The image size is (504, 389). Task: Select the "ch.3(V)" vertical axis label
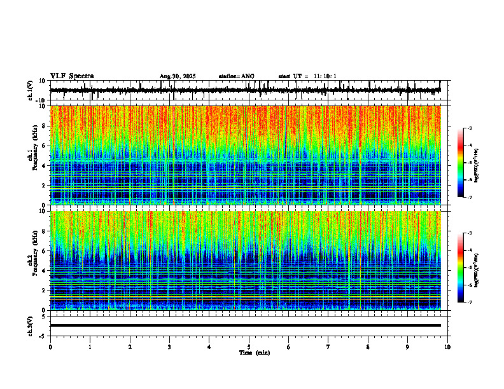click(31, 326)
